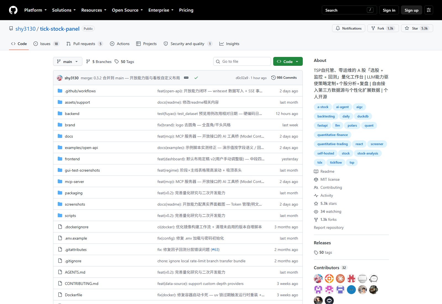442x304 pixels.
Task: View the 986 Commits history
Action: click(284, 78)
